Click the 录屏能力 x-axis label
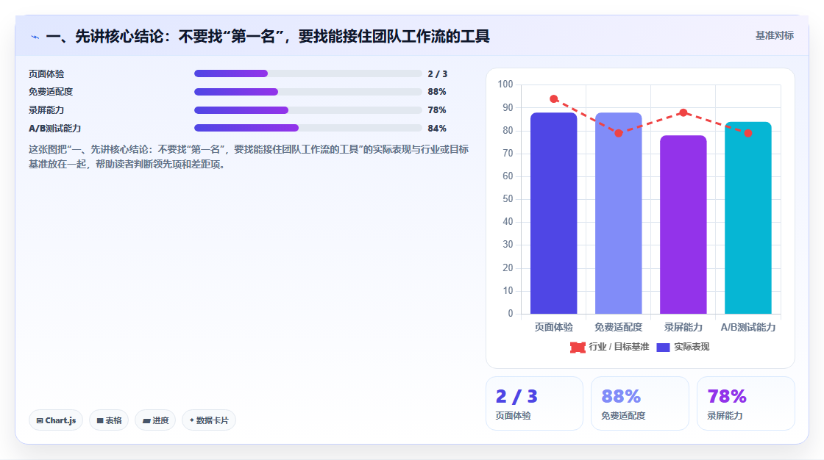Viewport: 824px width, 460px height. (683, 327)
